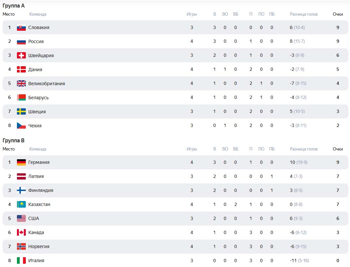
Task: Click the Canada flag icon
Action: click(x=21, y=232)
